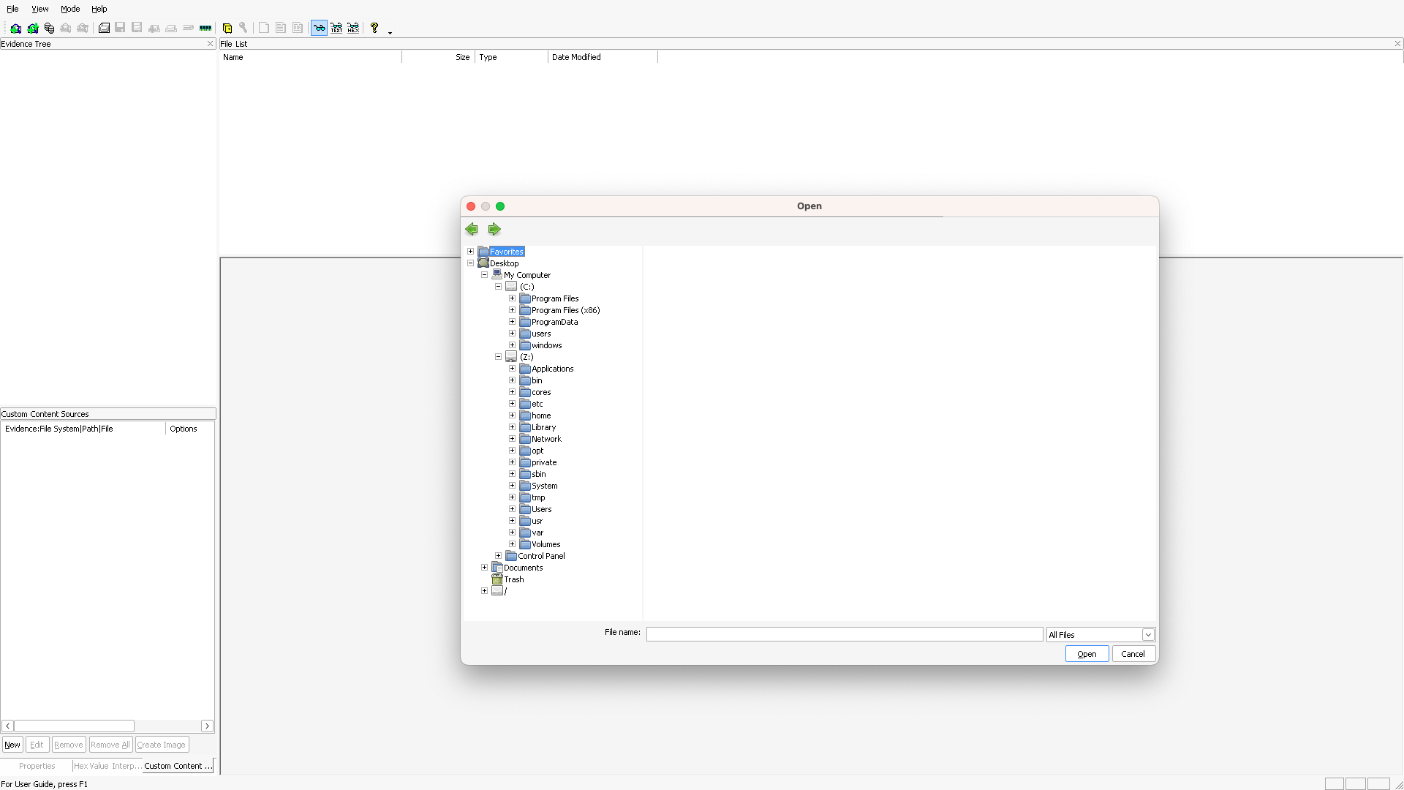Click the yellow question mark Help icon
Screen dimensions: 1404x790
(x=374, y=28)
